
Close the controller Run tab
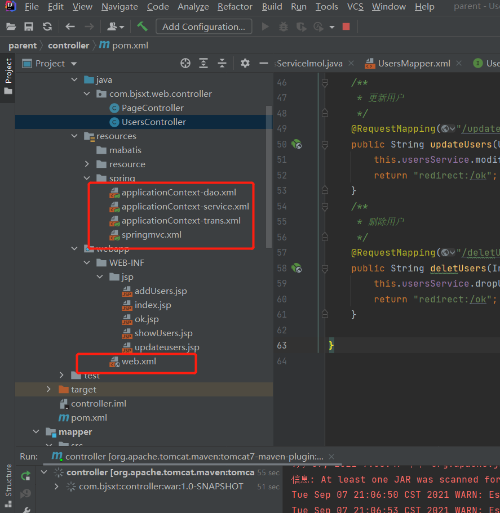click(331, 456)
